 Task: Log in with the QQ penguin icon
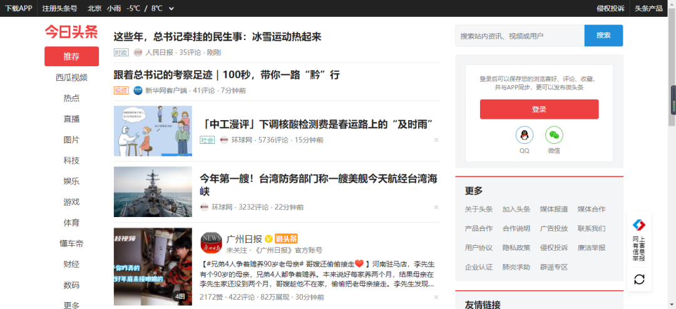525,135
